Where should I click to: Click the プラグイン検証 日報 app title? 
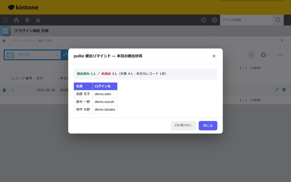tap(31, 31)
